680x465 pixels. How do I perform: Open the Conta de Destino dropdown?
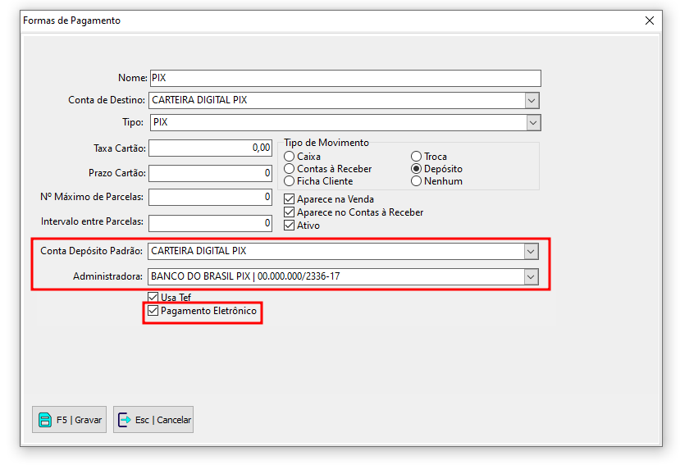[x=532, y=100]
